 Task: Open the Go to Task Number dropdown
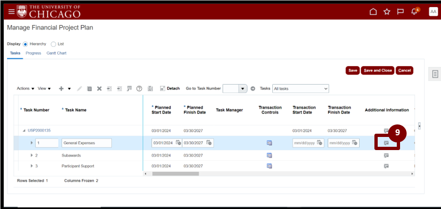[242, 88]
